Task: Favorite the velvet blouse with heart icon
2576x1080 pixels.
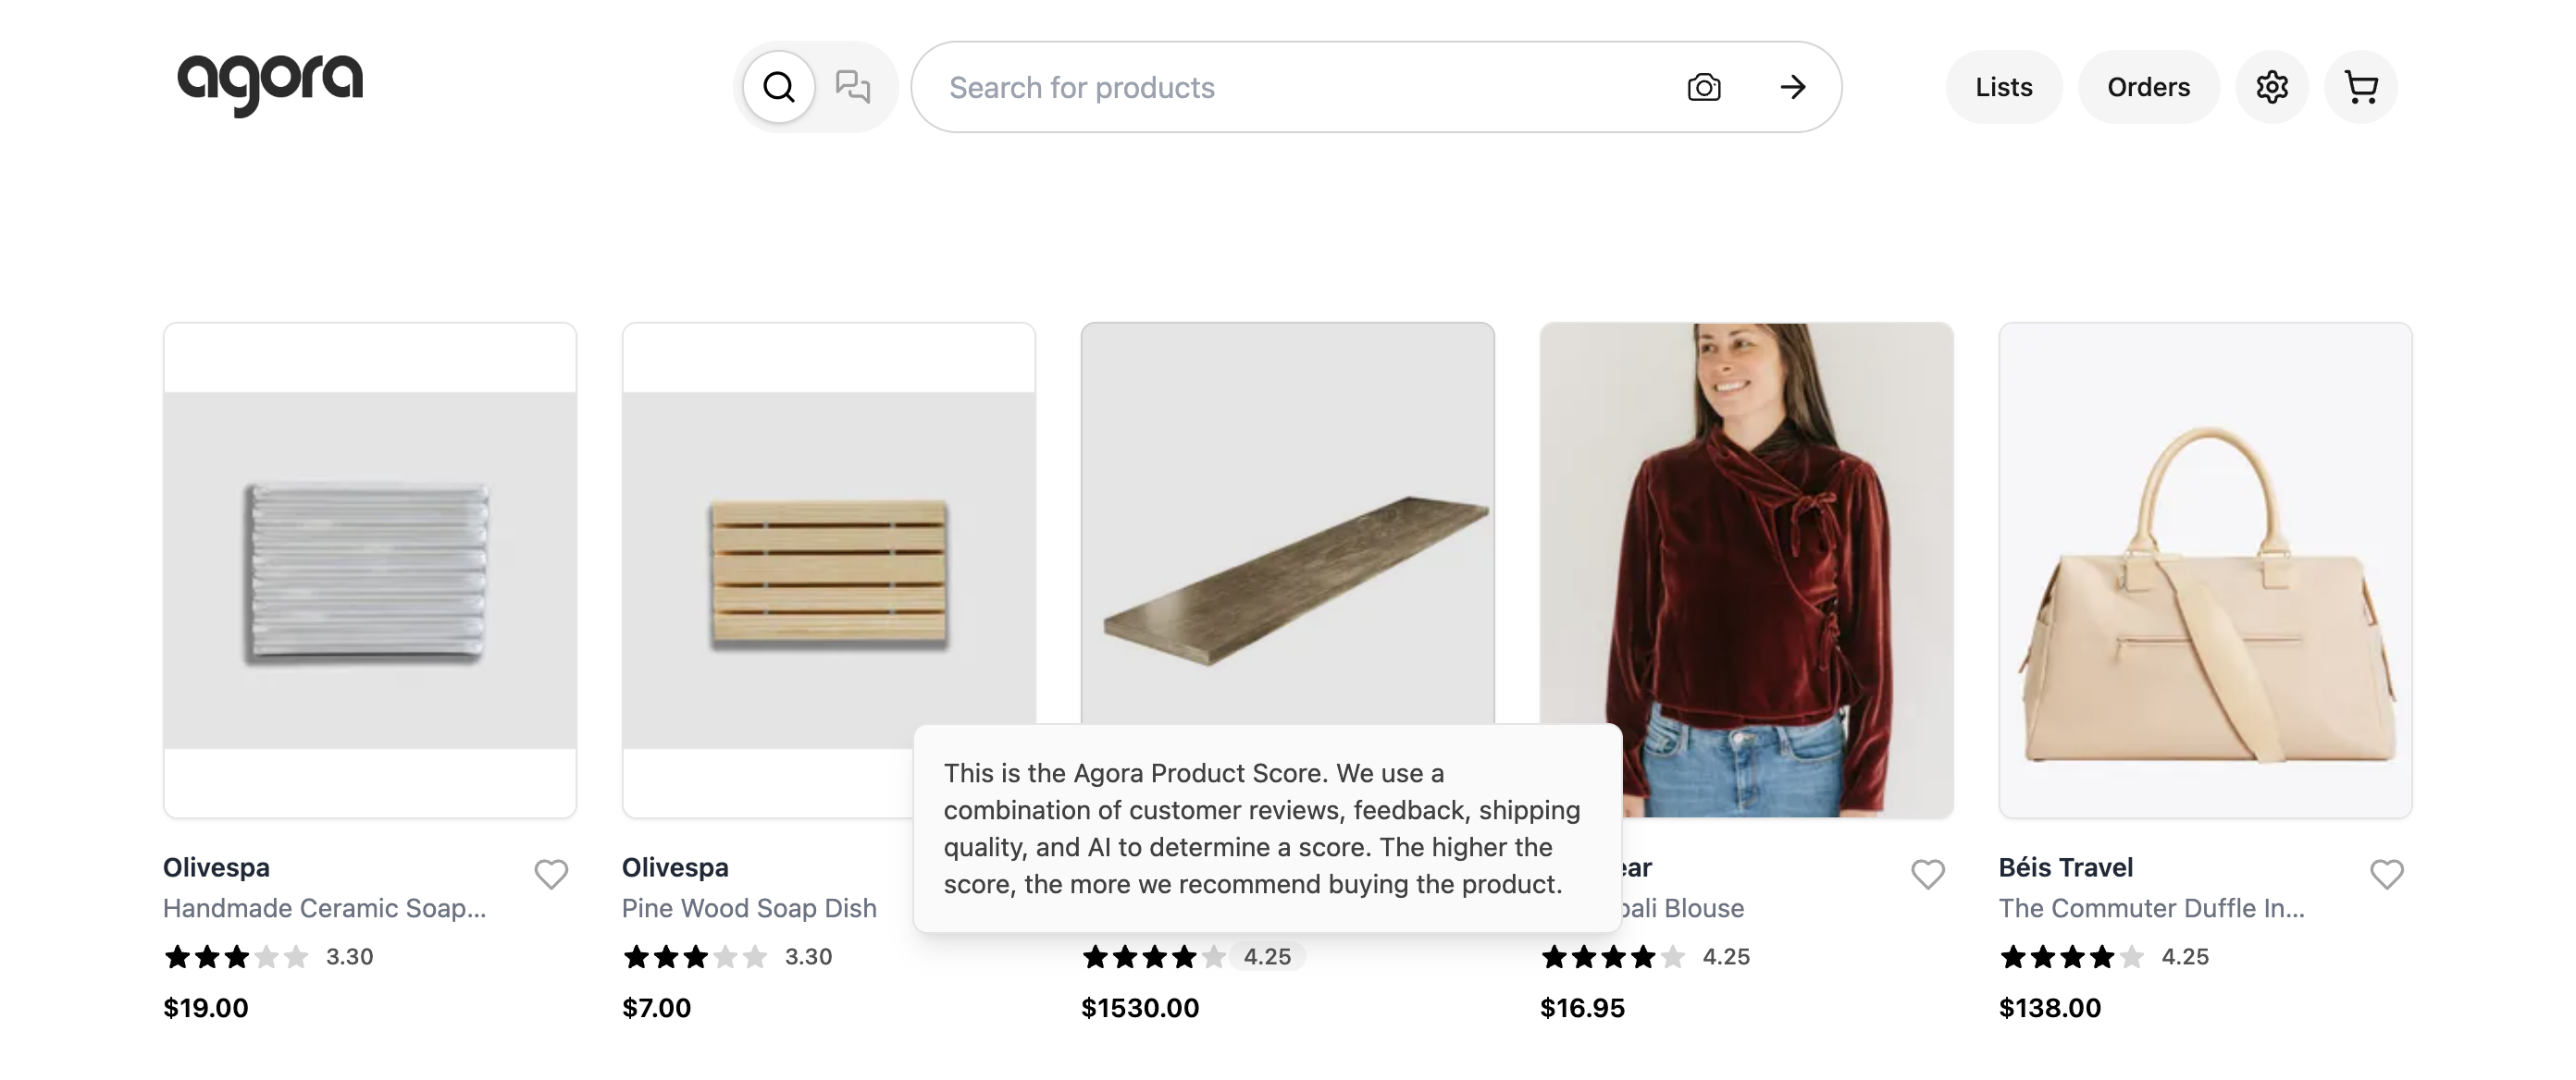Action: (x=1928, y=874)
